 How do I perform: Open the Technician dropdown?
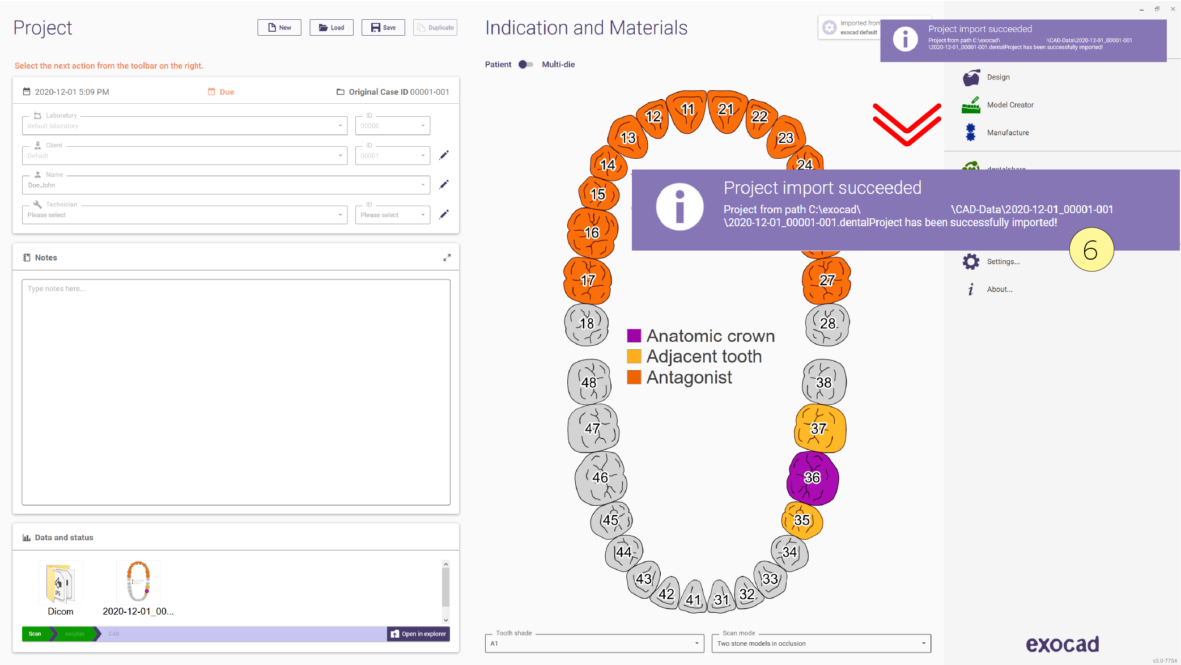point(185,215)
